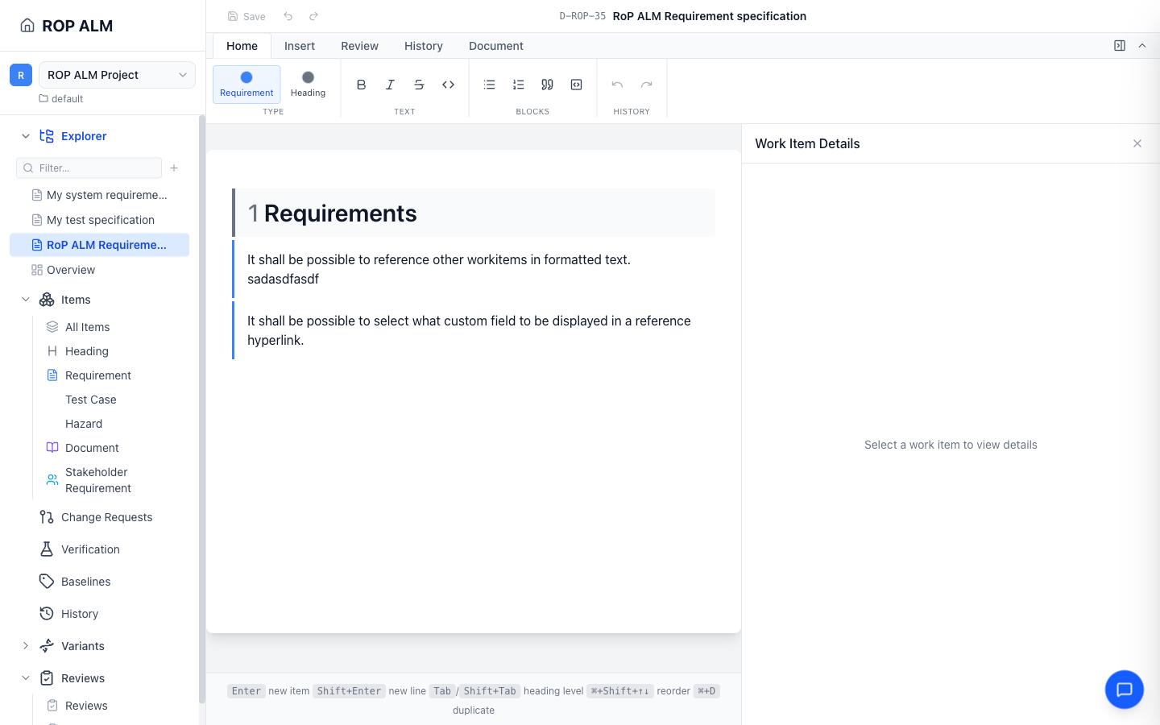1160x725 pixels.
Task: Open the Test Case items list
Action: (x=91, y=400)
